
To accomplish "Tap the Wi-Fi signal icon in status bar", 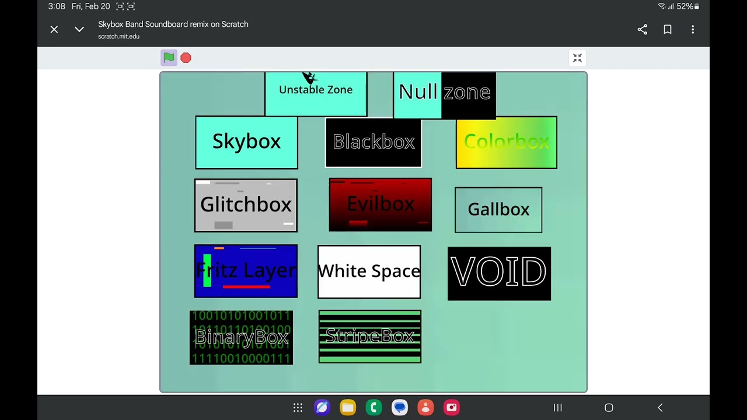I will coord(661,6).
